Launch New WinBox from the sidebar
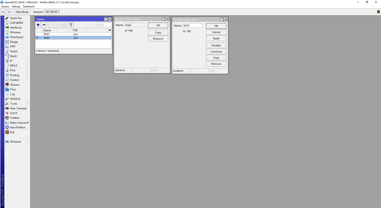This screenshot has width=381, height=208. pos(17,127)
